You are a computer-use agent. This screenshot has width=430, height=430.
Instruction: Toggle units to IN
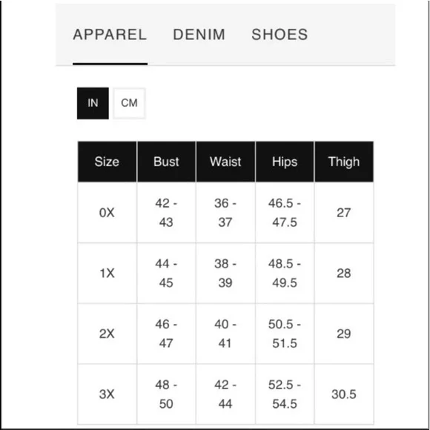(93, 103)
